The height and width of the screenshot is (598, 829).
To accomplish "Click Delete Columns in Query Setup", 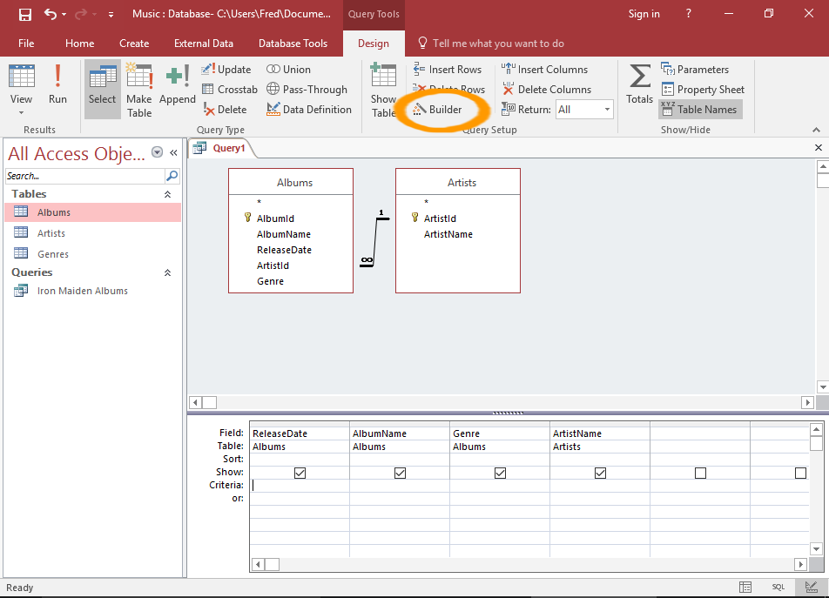I will [546, 90].
